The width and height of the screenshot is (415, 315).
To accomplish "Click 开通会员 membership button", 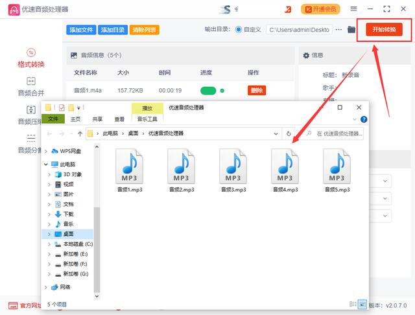I will point(320,9).
